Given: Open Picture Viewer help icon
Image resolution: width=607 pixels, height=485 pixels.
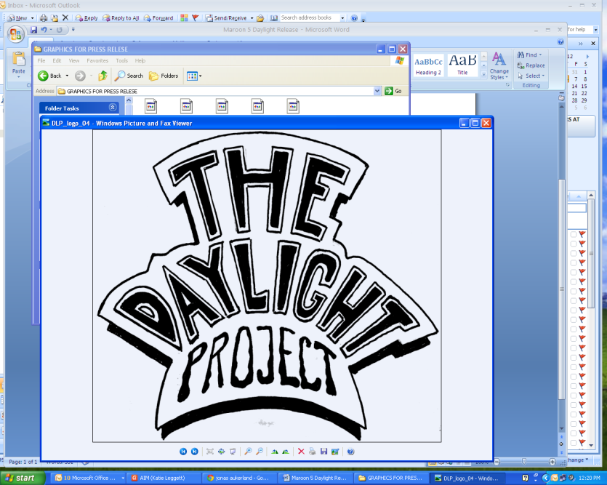Looking at the screenshot, I should pyautogui.click(x=350, y=452).
